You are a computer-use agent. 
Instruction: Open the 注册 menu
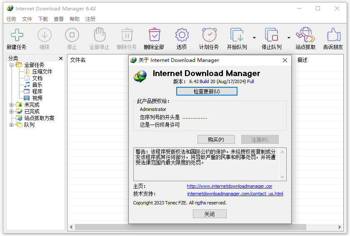90,19
